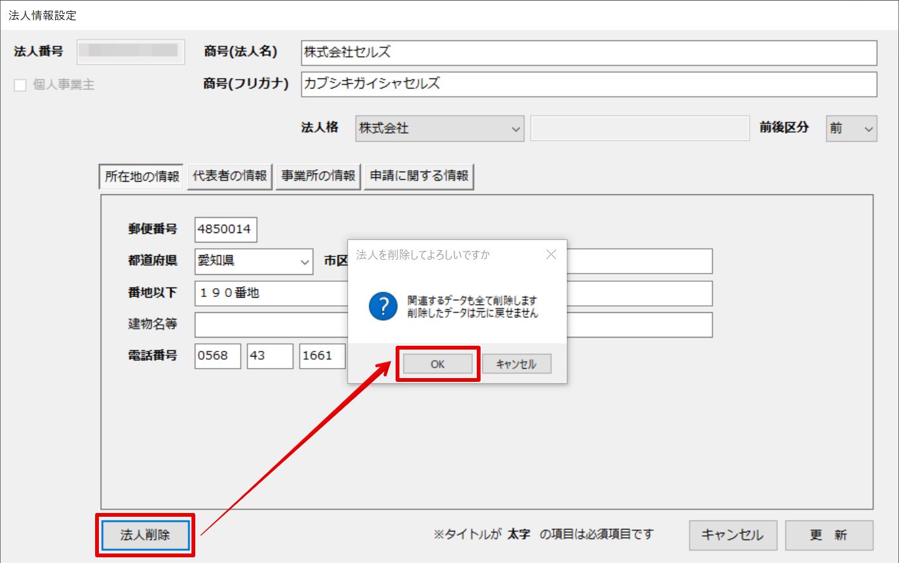Click the 郵便番号 field with 4850014

point(226,229)
